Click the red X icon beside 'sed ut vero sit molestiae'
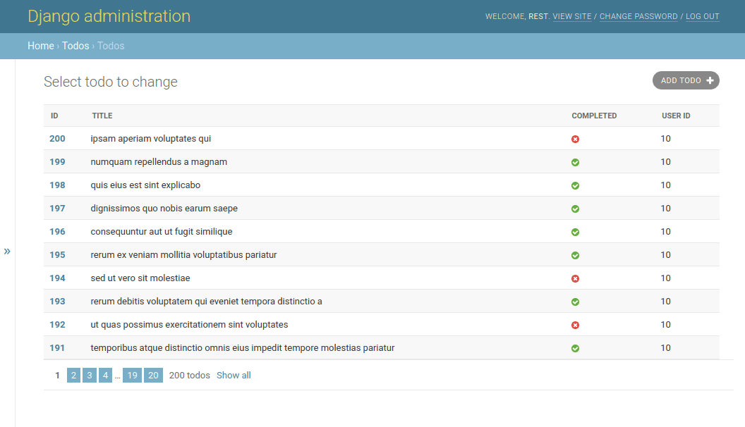 [575, 278]
